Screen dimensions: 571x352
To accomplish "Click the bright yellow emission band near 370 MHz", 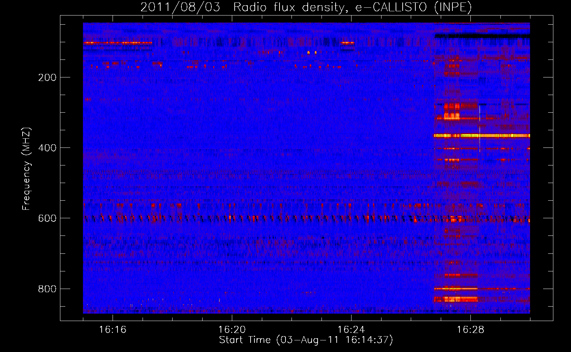I will click(x=482, y=136).
